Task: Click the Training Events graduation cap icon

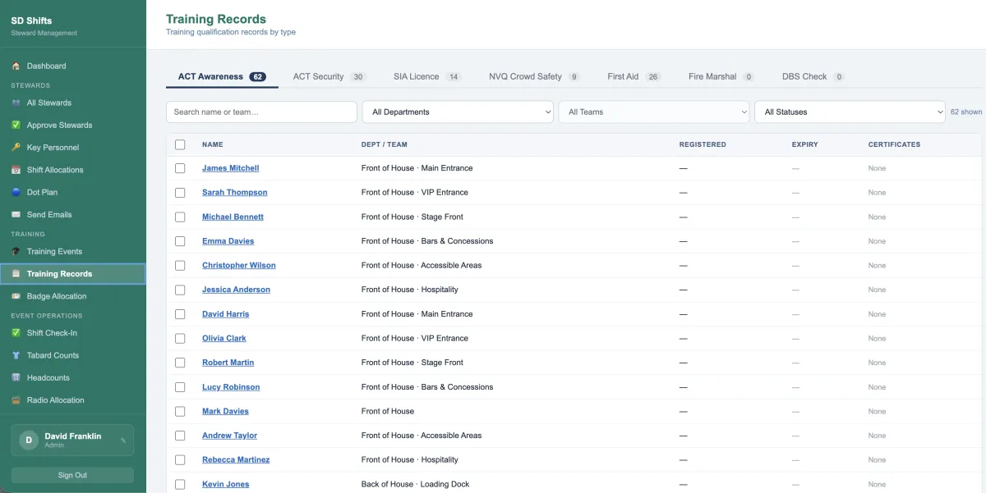Action: click(x=16, y=252)
